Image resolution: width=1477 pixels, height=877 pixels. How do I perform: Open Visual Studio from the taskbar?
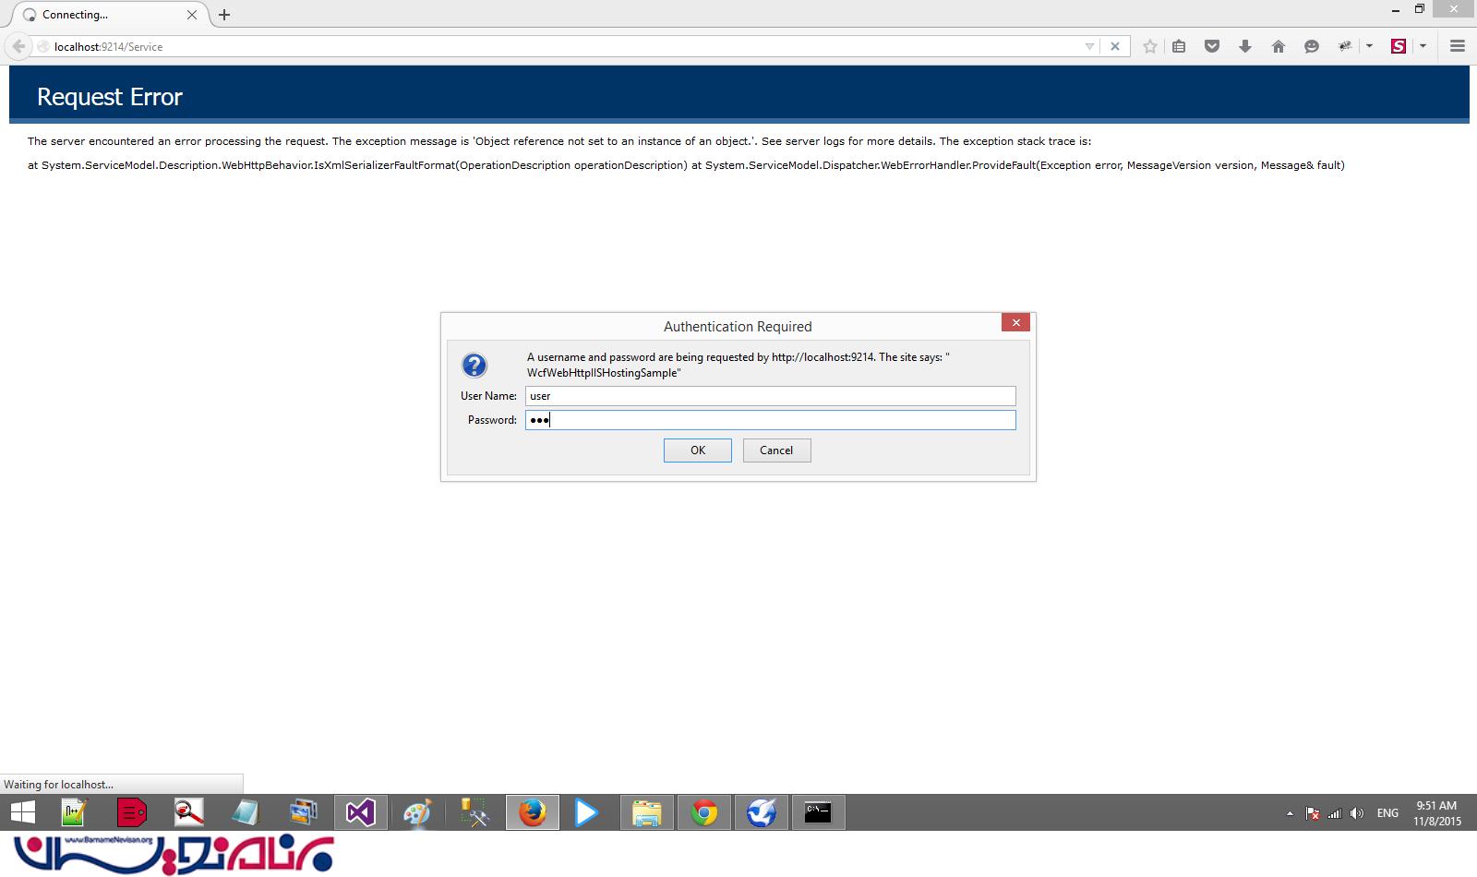(360, 812)
